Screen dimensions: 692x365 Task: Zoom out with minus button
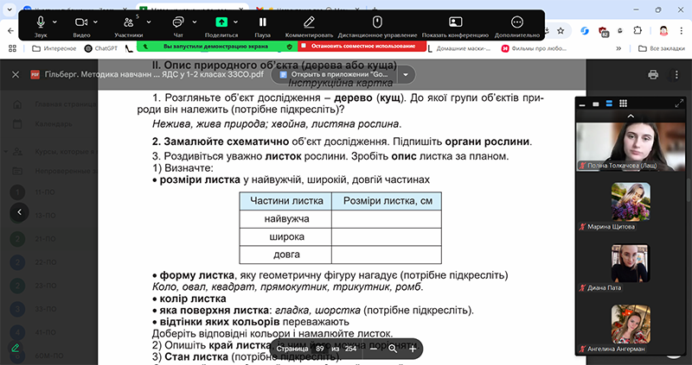click(x=374, y=349)
